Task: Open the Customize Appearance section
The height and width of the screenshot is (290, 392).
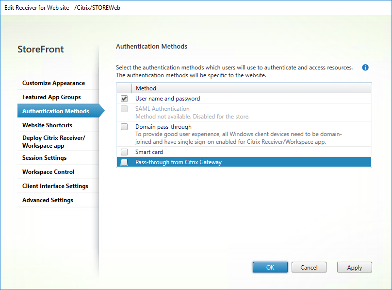Action: click(53, 83)
